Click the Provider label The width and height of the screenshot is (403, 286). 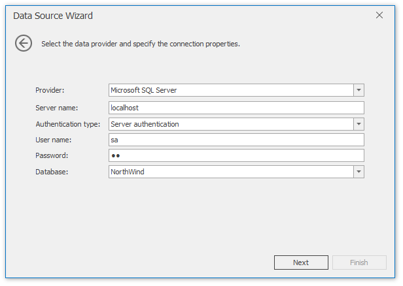50,90
